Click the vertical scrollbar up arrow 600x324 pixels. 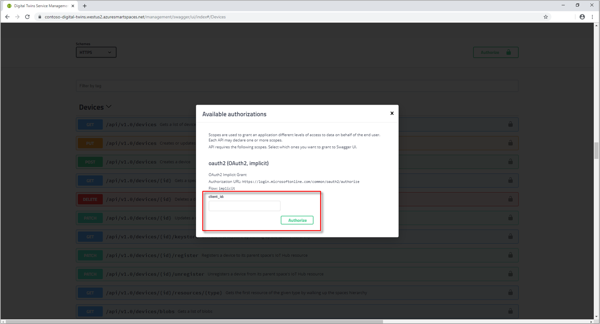coord(597,26)
